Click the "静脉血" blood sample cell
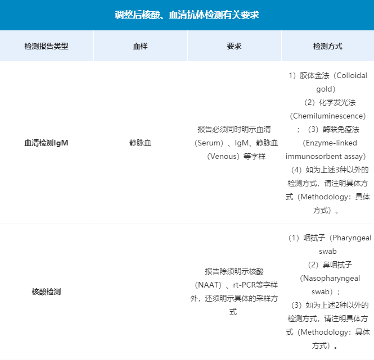 coord(140,143)
